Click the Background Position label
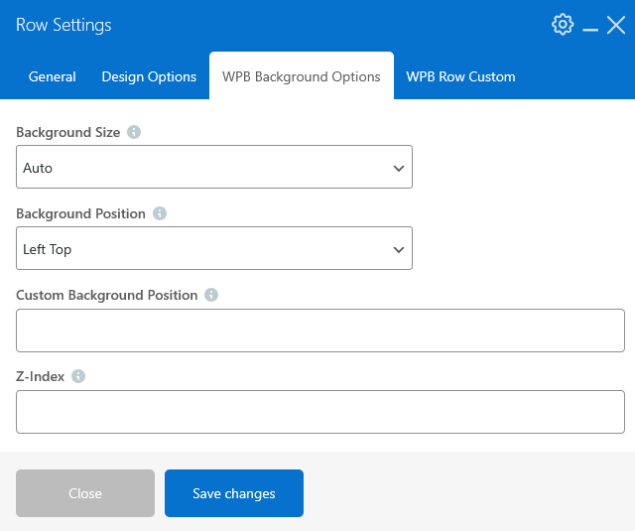The image size is (635, 531). tap(80, 213)
